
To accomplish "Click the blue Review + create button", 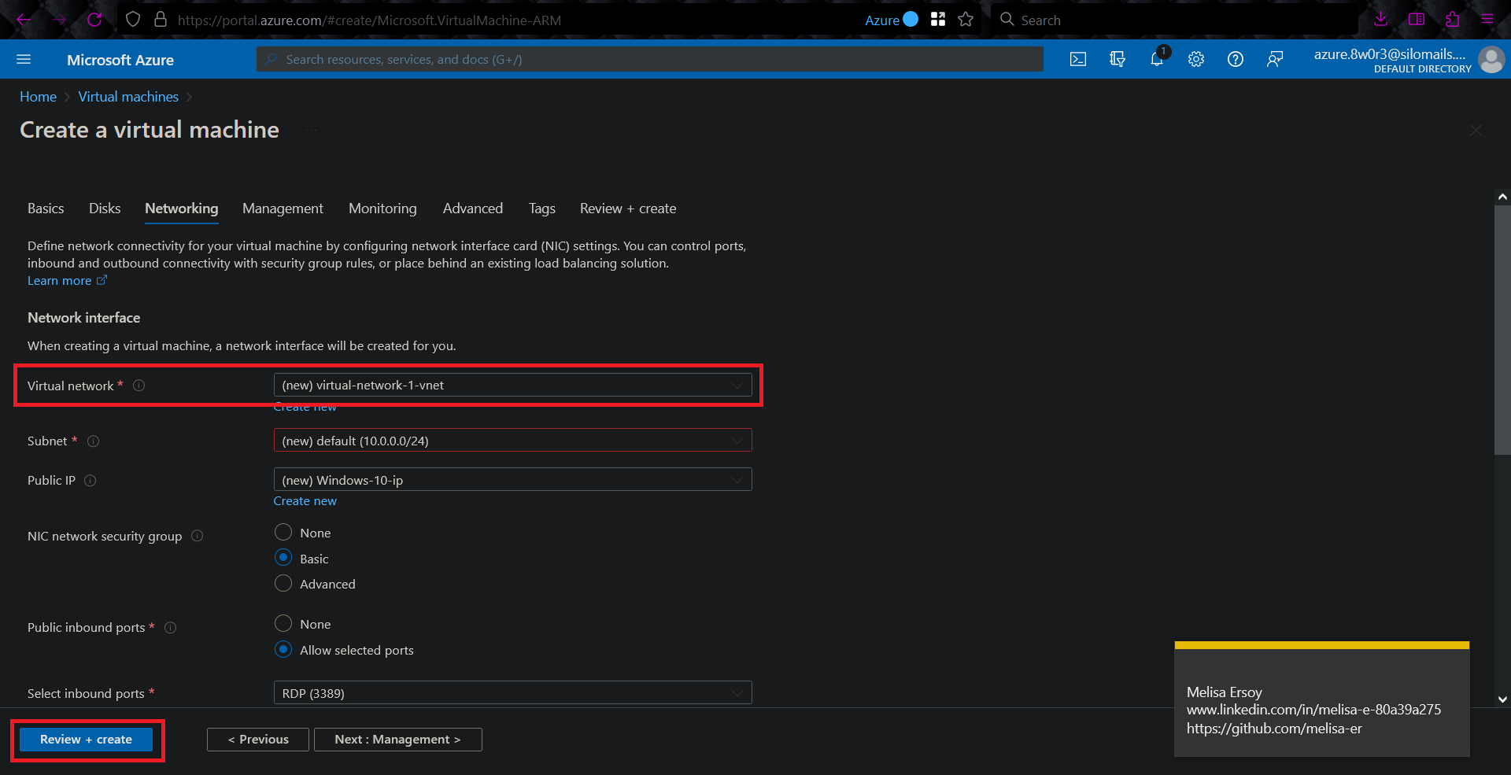I will (86, 740).
